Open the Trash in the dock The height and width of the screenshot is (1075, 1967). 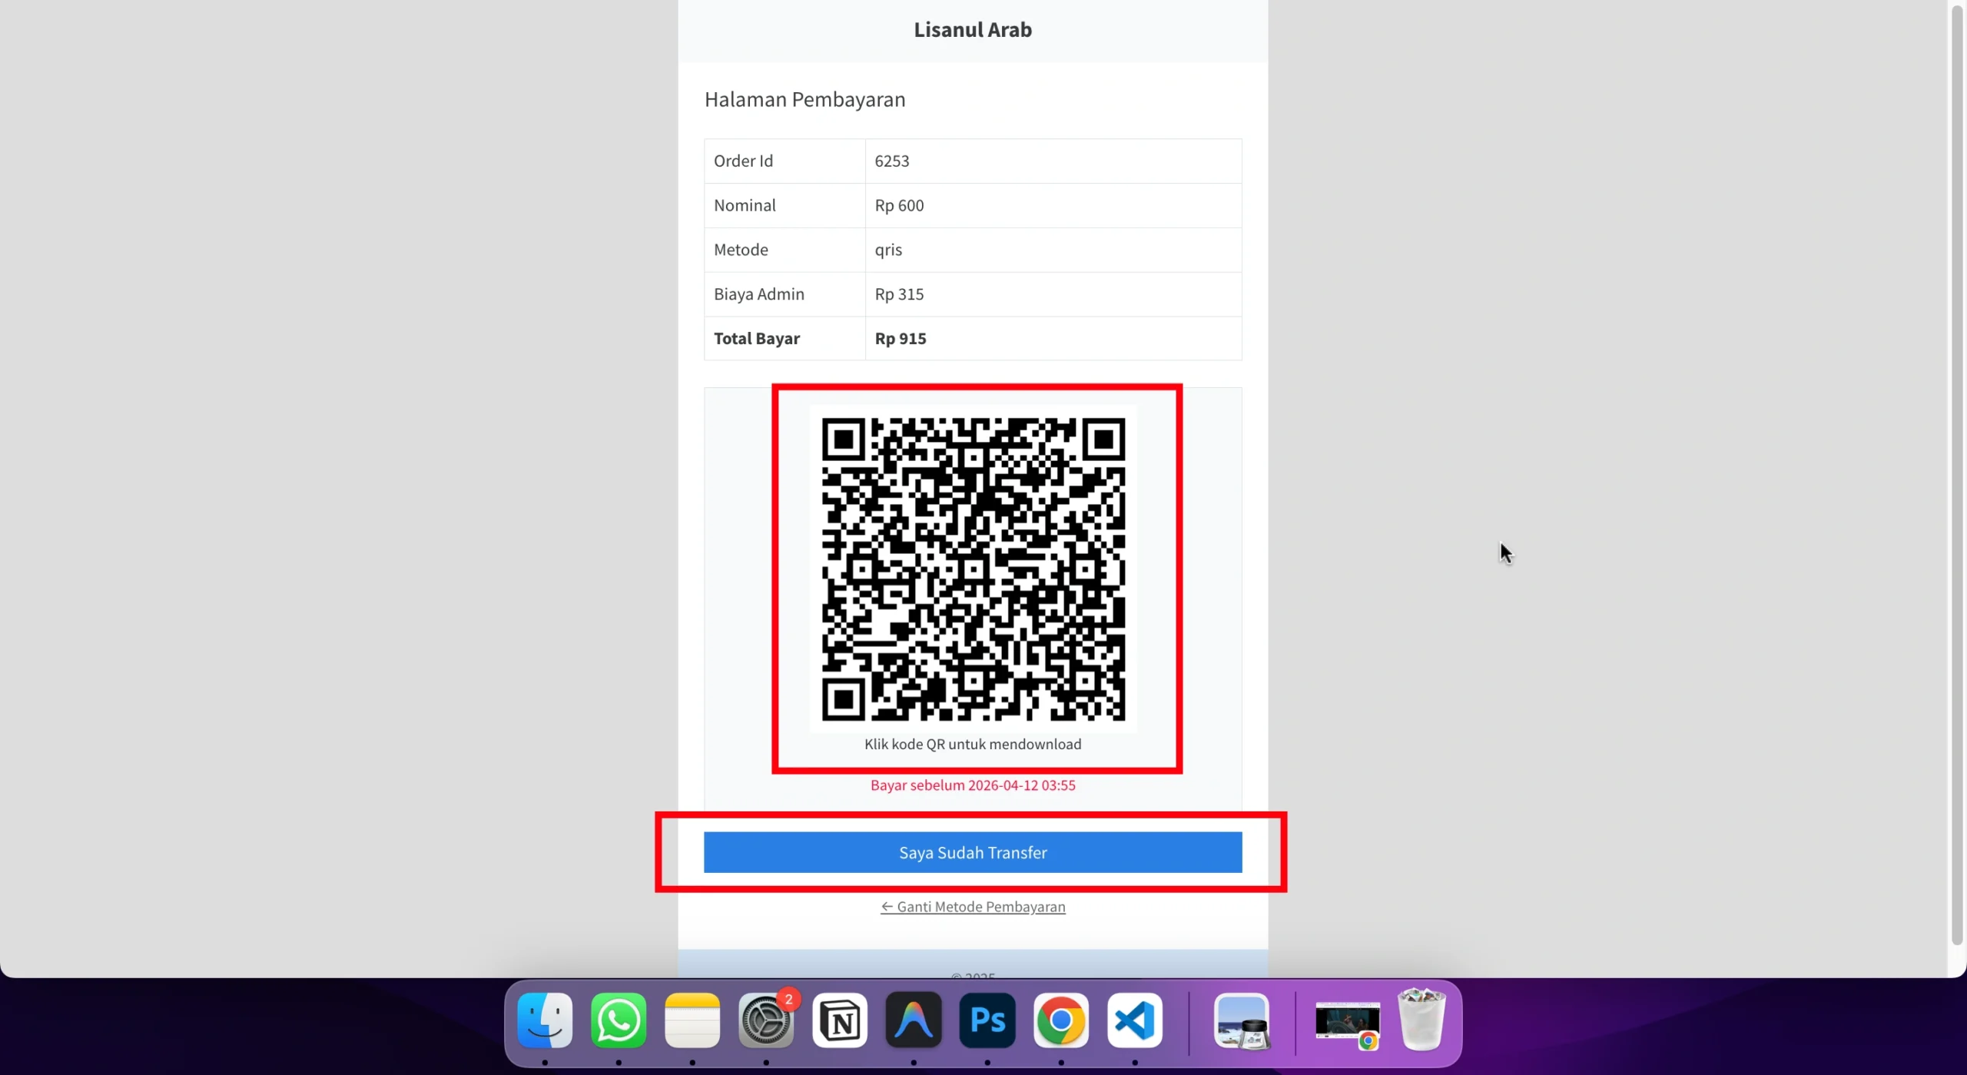tap(1421, 1021)
